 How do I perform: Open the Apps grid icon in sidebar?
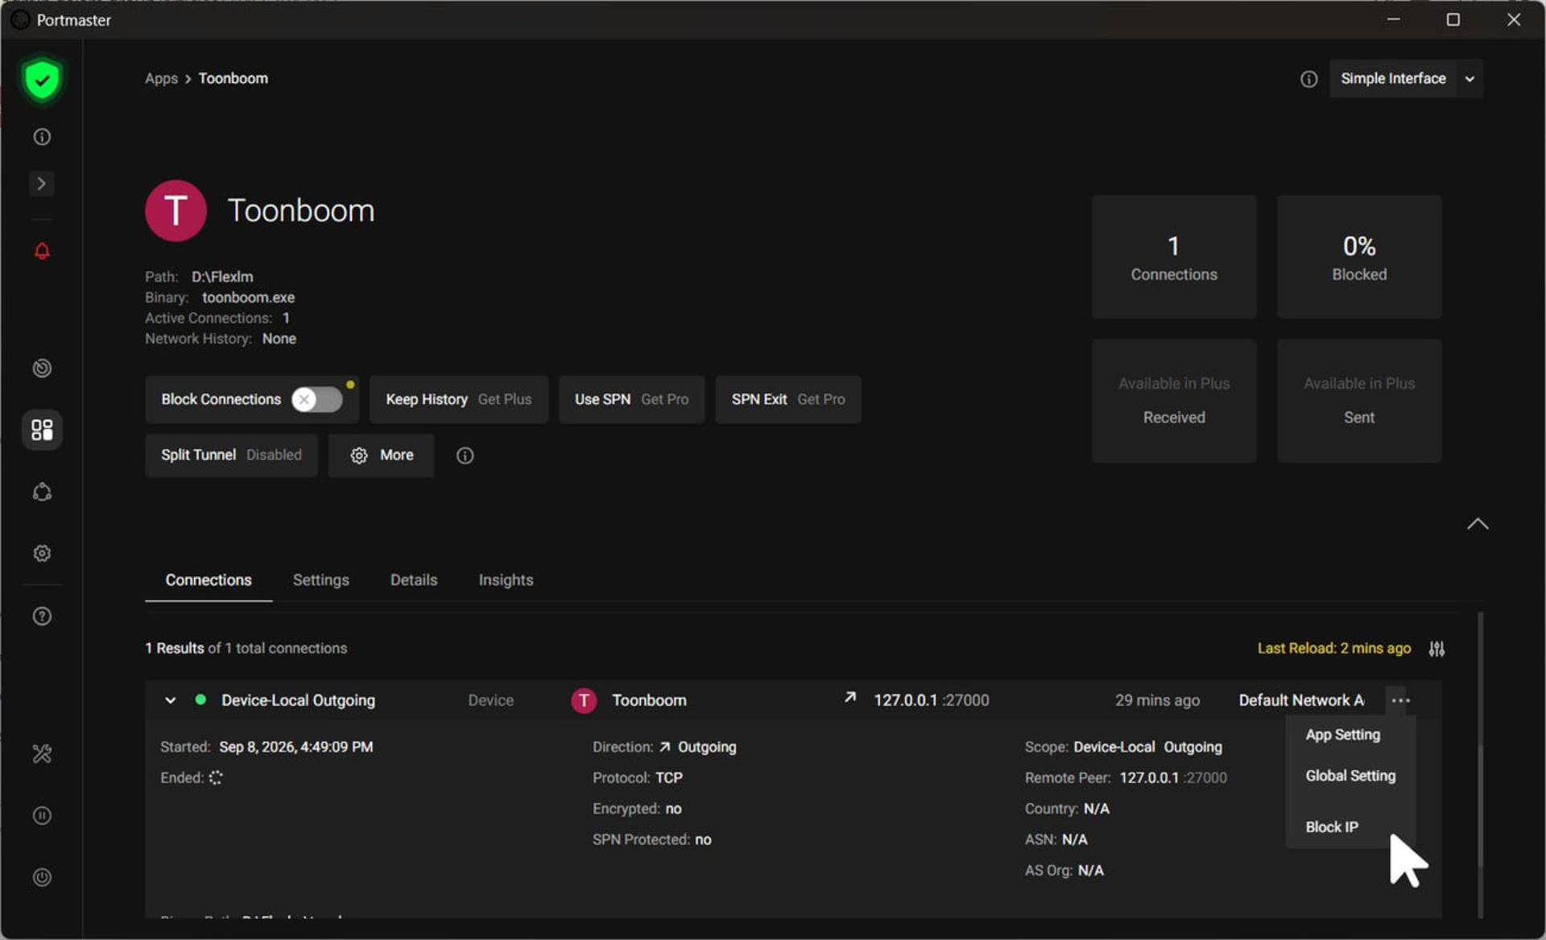(x=42, y=430)
